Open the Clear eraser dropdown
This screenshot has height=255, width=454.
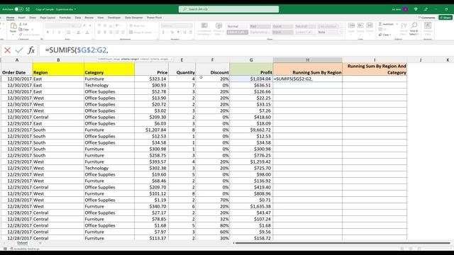click(385, 35)
